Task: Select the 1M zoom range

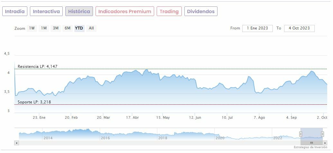Action: click(44, 28)
